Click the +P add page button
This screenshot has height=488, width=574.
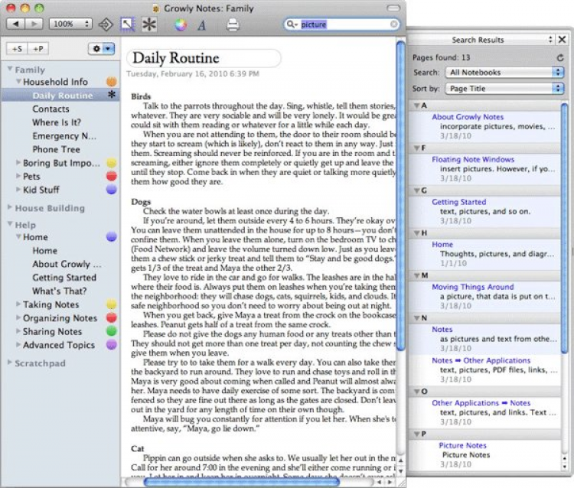[37, 48]
